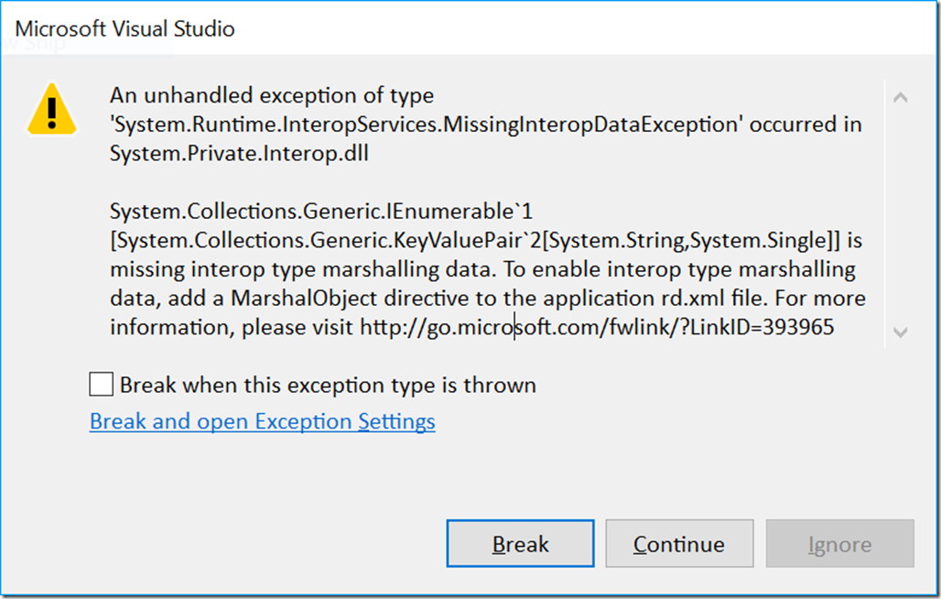Viewport: 941px width, 599px height.
Task: Open Break and open Exception Settings link
Action: click(x=263, y=421)
